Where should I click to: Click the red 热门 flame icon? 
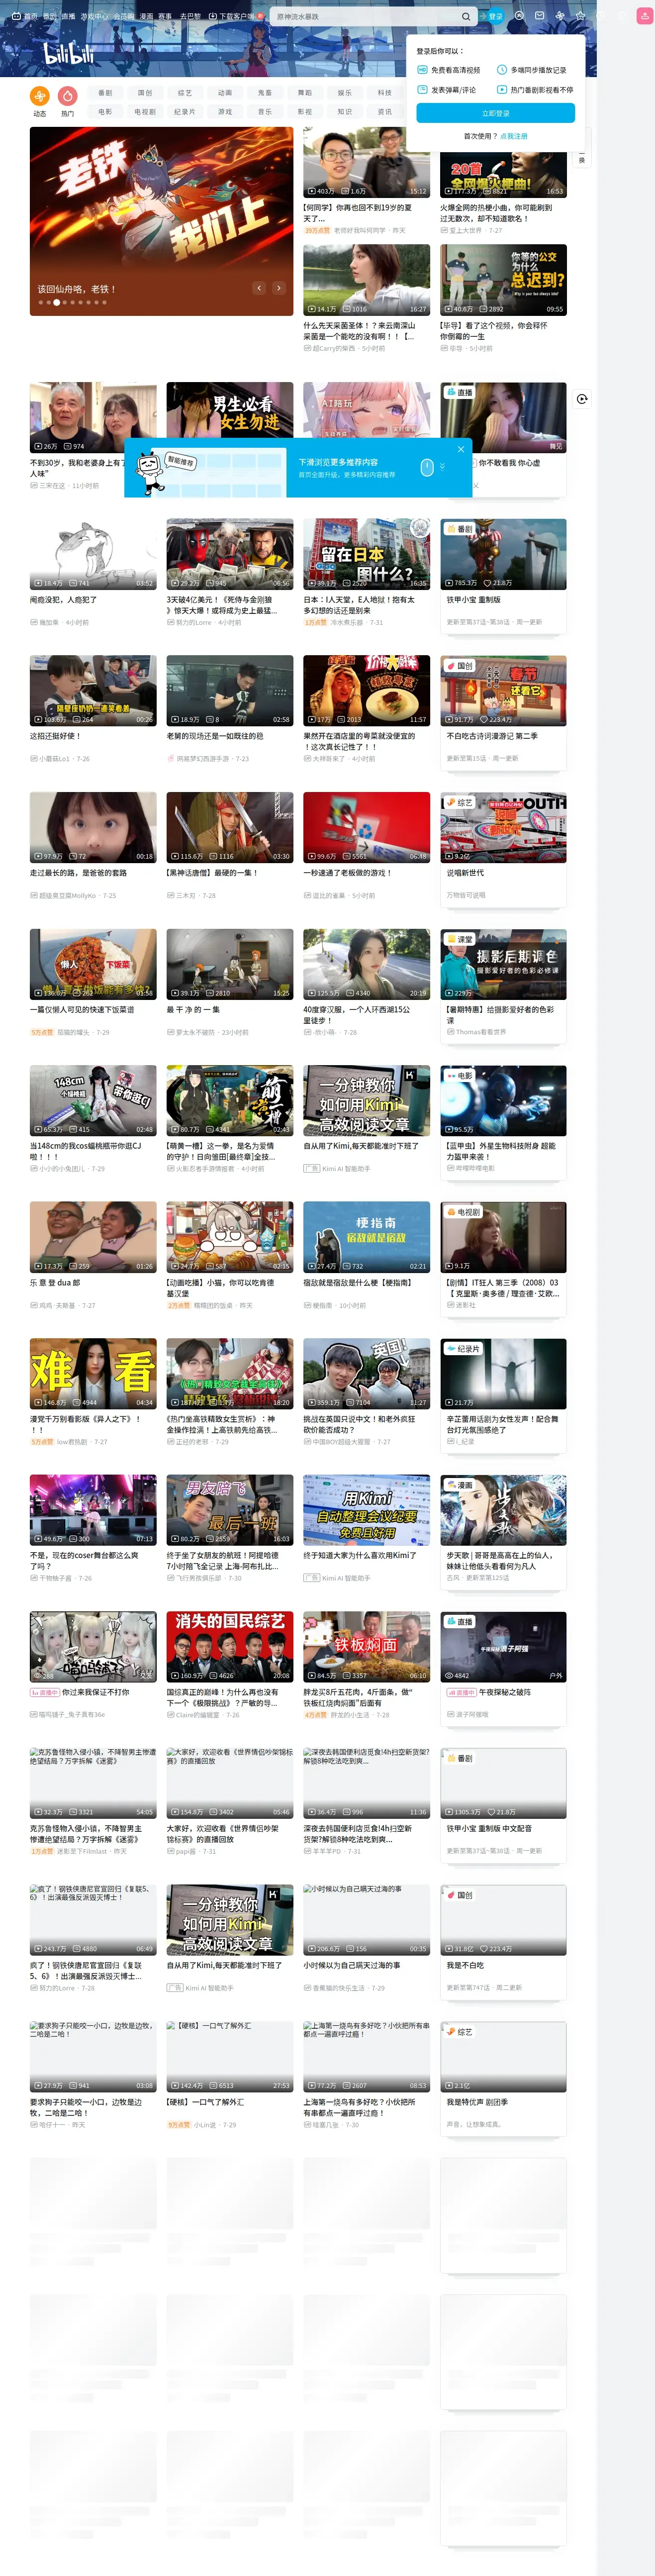(67, 96)
